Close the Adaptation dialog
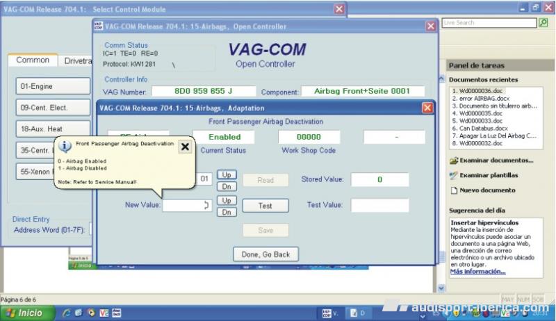This screenshot has width=556, height=321. [x=427, y=108]
